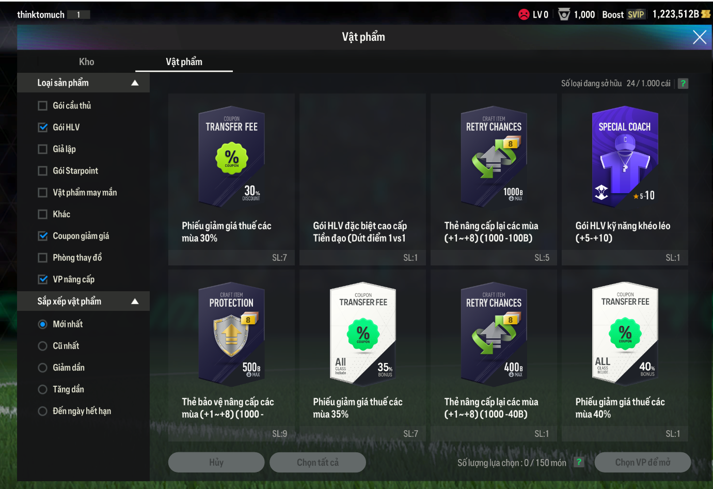Click the Chọn VP để mở button
Screen dimensions: 713x489
[643, 462]
